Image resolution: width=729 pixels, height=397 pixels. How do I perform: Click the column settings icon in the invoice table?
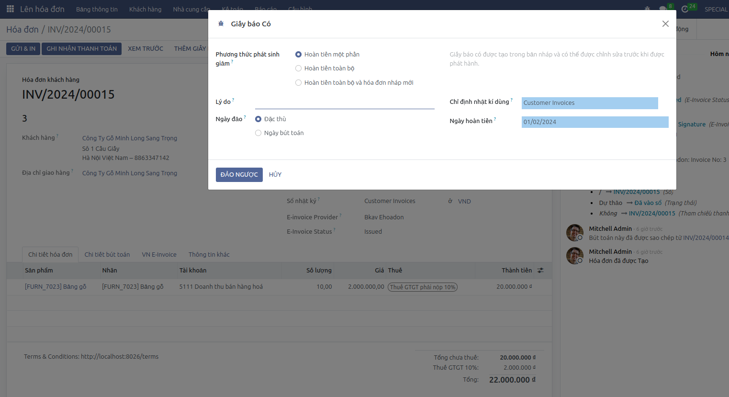coord(540,271)
